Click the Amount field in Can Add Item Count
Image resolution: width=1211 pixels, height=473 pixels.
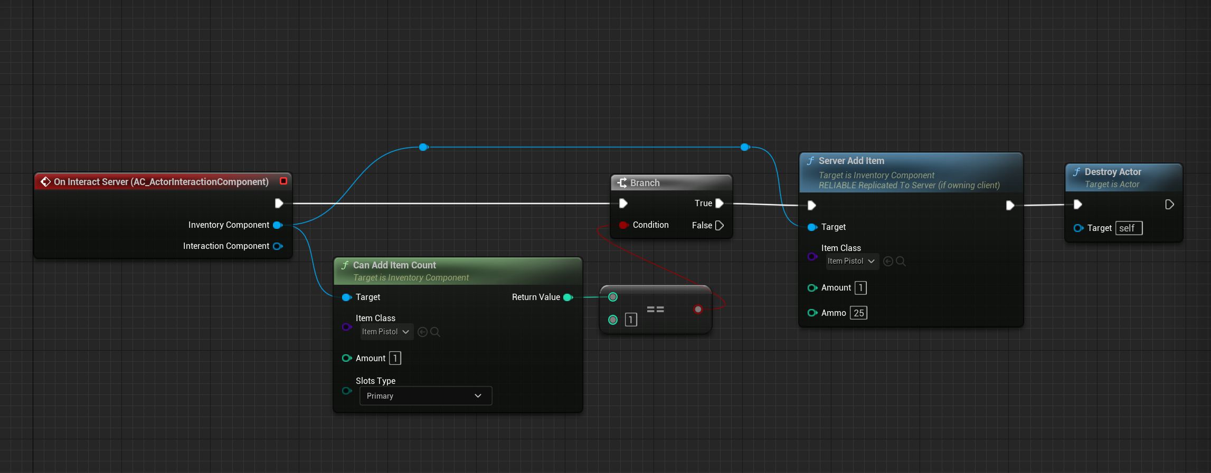[x=395, y=358]
